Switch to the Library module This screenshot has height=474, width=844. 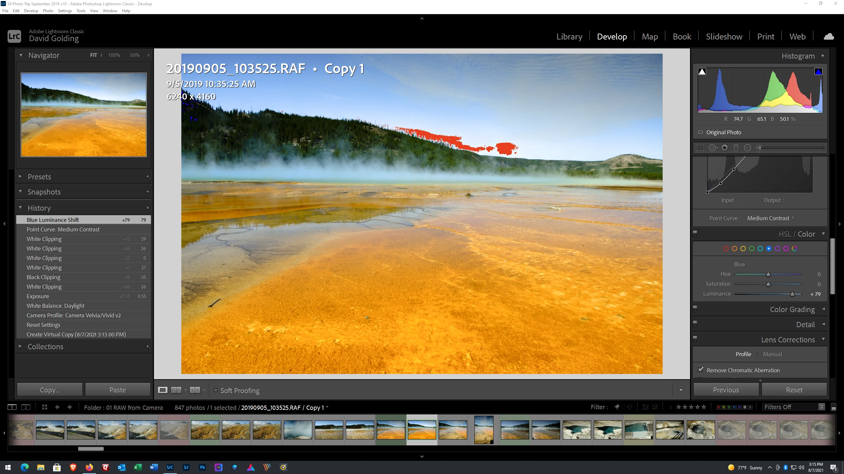coord(569,37)
